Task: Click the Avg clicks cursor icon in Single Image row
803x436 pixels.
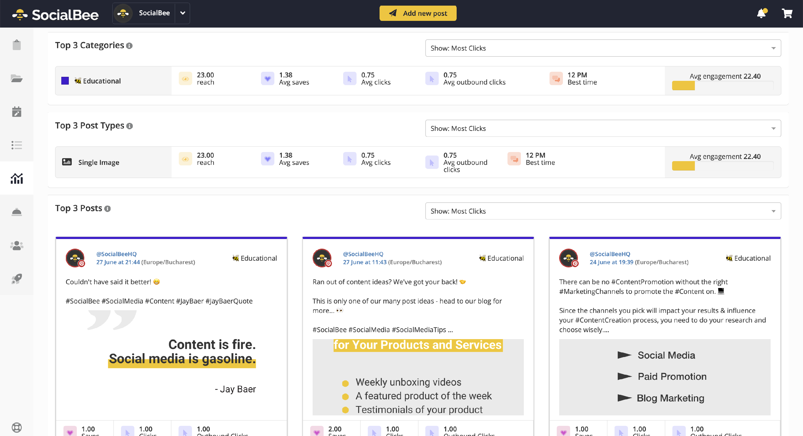Action: (350, 159)
